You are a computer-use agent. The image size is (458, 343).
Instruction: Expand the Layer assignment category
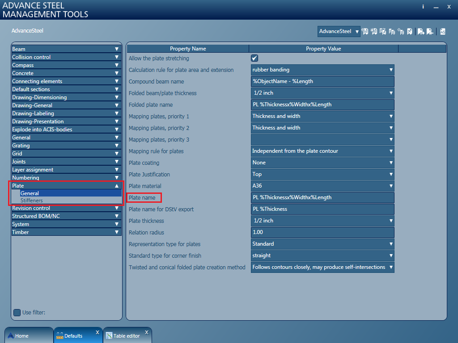[66, 169]
